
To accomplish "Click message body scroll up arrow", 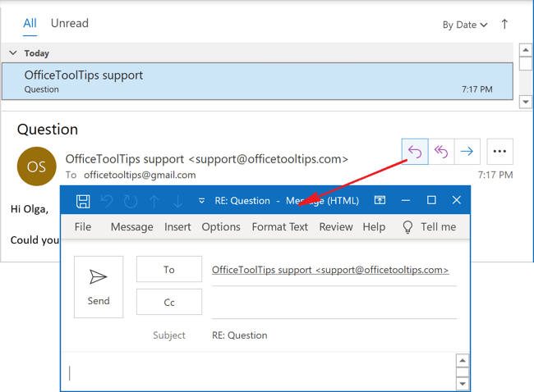I will click(463, 360).
